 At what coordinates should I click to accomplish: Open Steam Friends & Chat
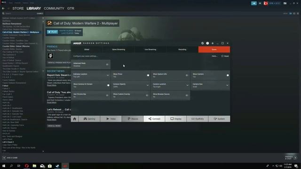point(291,158)
